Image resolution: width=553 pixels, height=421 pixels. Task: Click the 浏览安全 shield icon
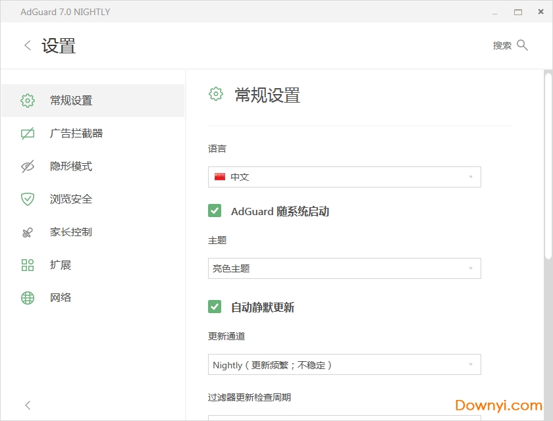click(27, 199)
